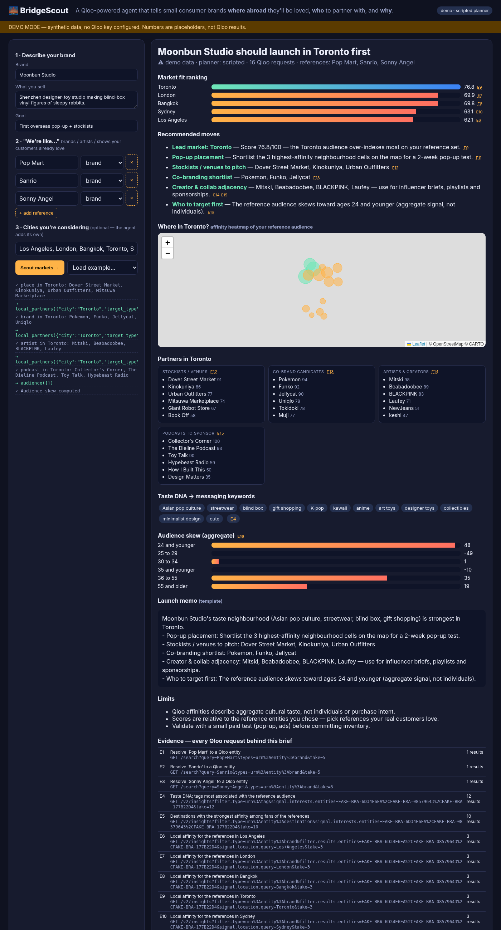Open evidence E7 beside London ranking
This screenshot has width=501, height=930.
480,96
